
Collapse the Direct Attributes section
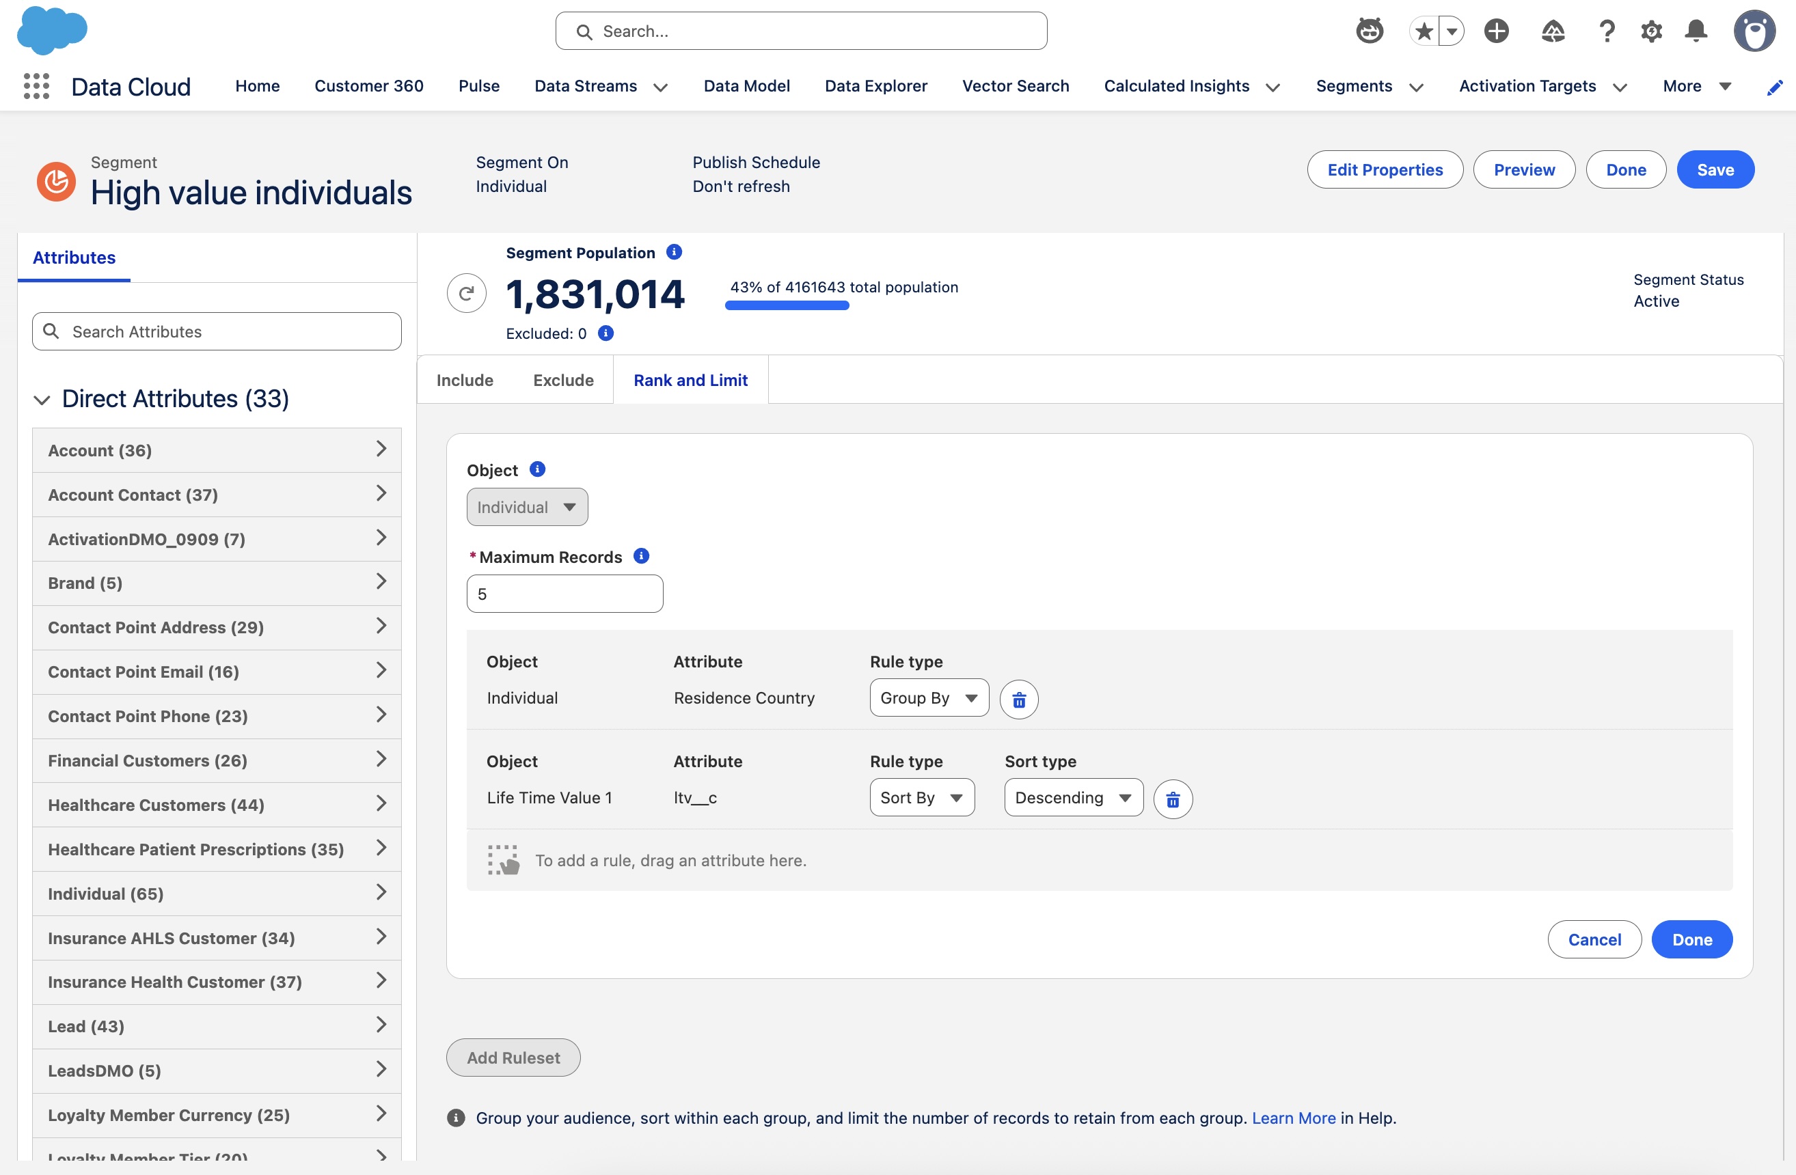click(x=43, y=400)
